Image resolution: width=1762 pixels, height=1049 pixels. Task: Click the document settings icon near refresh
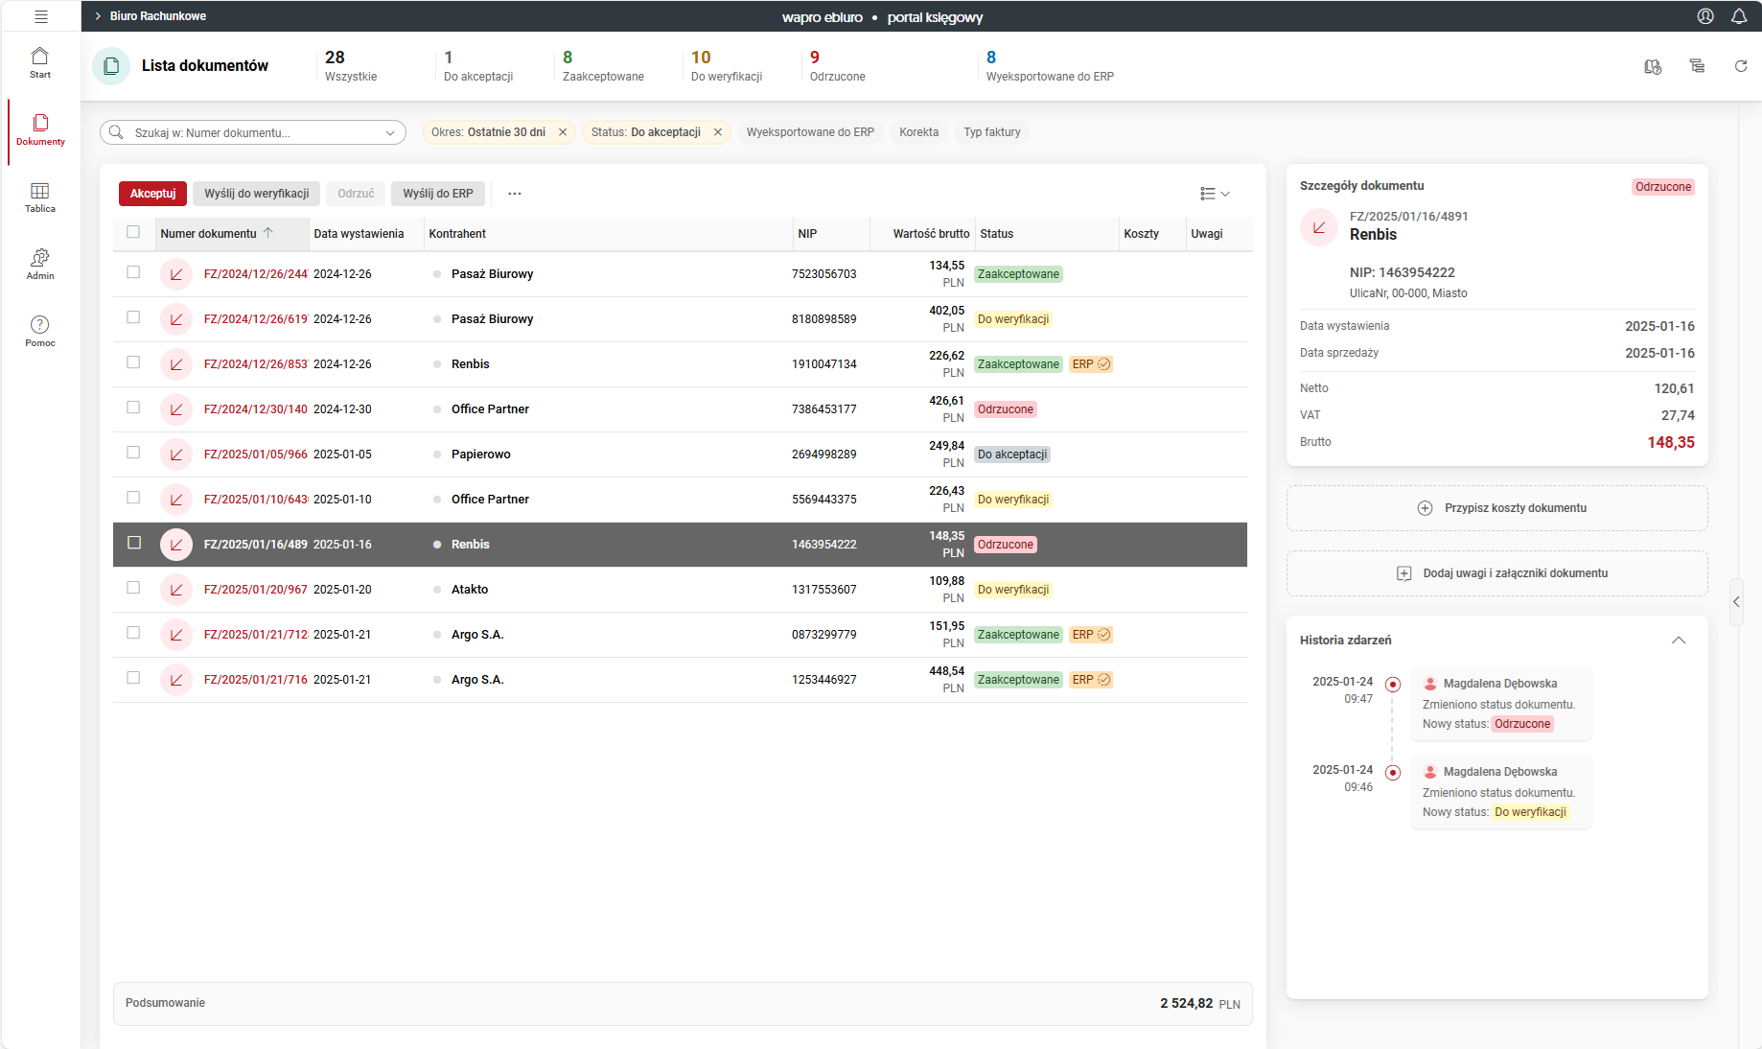point(1653,66)
